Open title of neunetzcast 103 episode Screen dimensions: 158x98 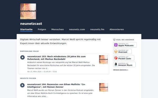point(56,58)
